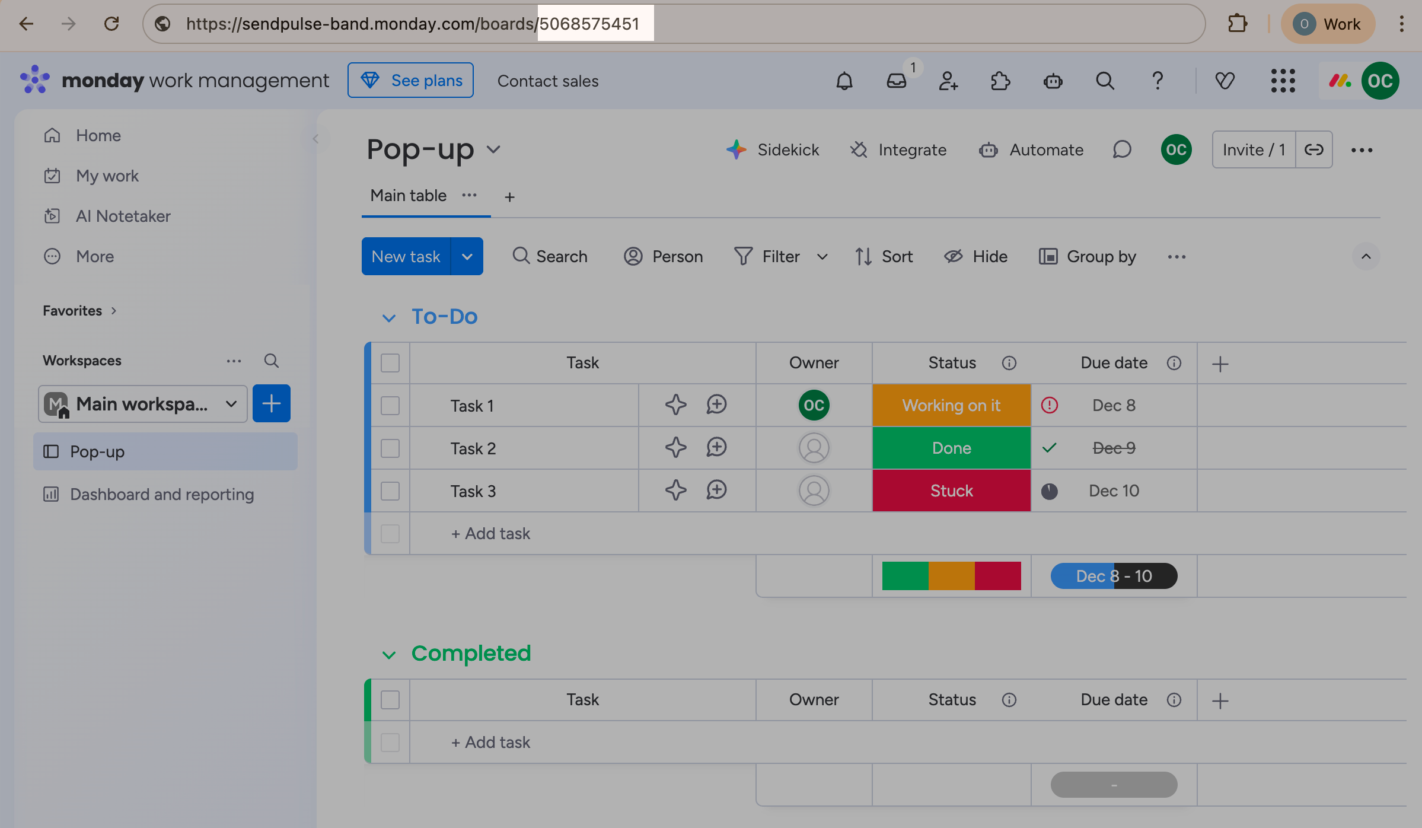The height and width of the screenshot is (828, 1422).
Task: Switch to the Main table tab
Action: (409, 196)
